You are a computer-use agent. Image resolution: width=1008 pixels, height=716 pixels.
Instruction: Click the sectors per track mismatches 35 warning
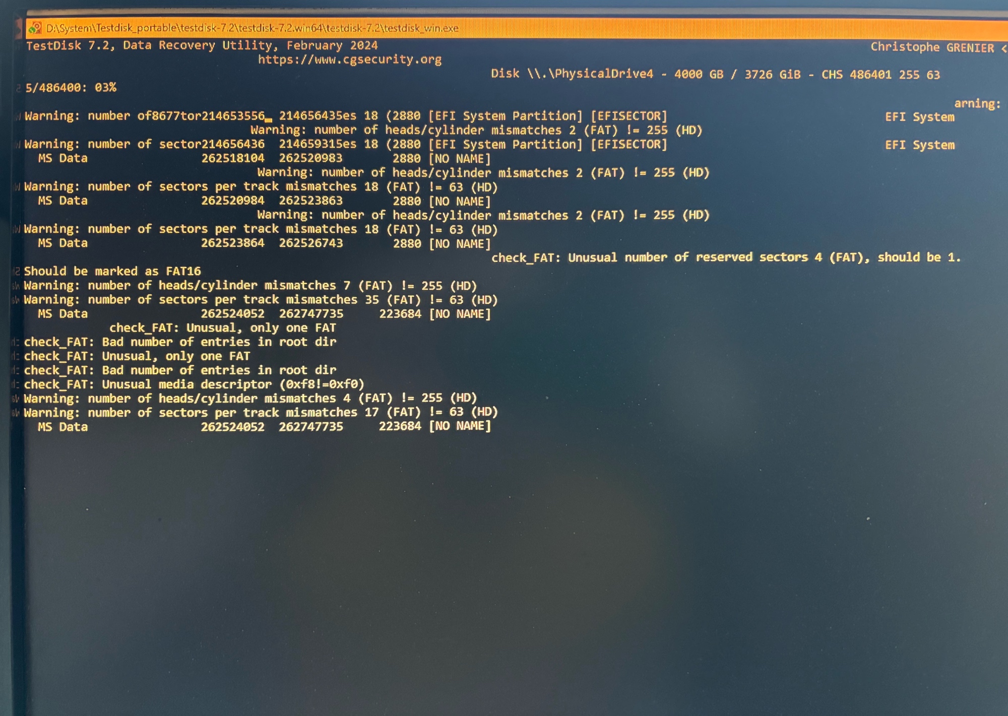point(260,300)
